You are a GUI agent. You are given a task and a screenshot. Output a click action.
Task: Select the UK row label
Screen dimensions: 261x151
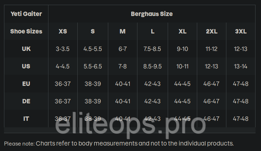pyautogui.click(x=26, y=49)
